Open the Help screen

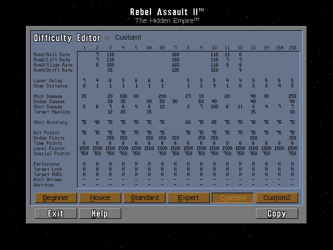coord(100,214)
